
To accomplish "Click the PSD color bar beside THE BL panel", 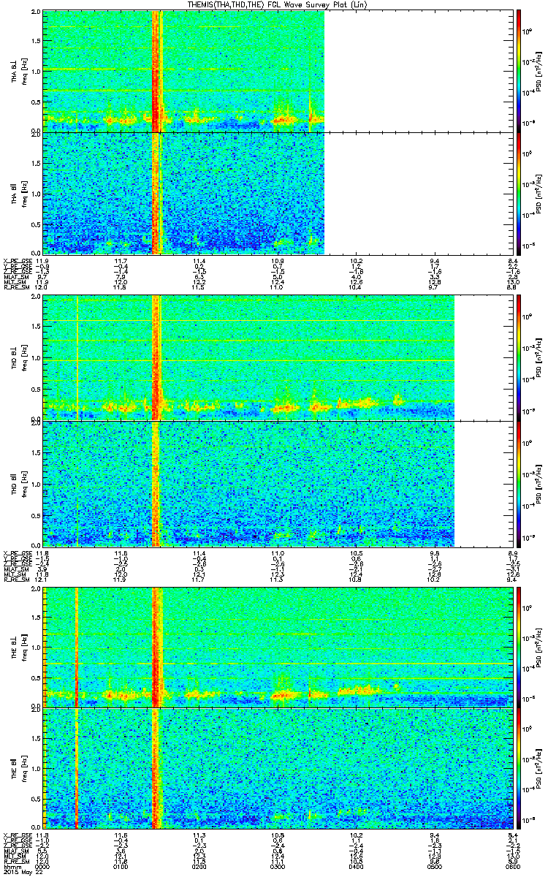I will 518,648.
